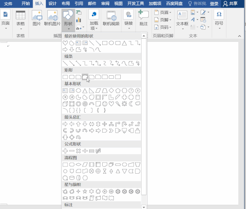Pick the moon shape in basic shapes
246x209 pixels.
click(x=131, y=104)
